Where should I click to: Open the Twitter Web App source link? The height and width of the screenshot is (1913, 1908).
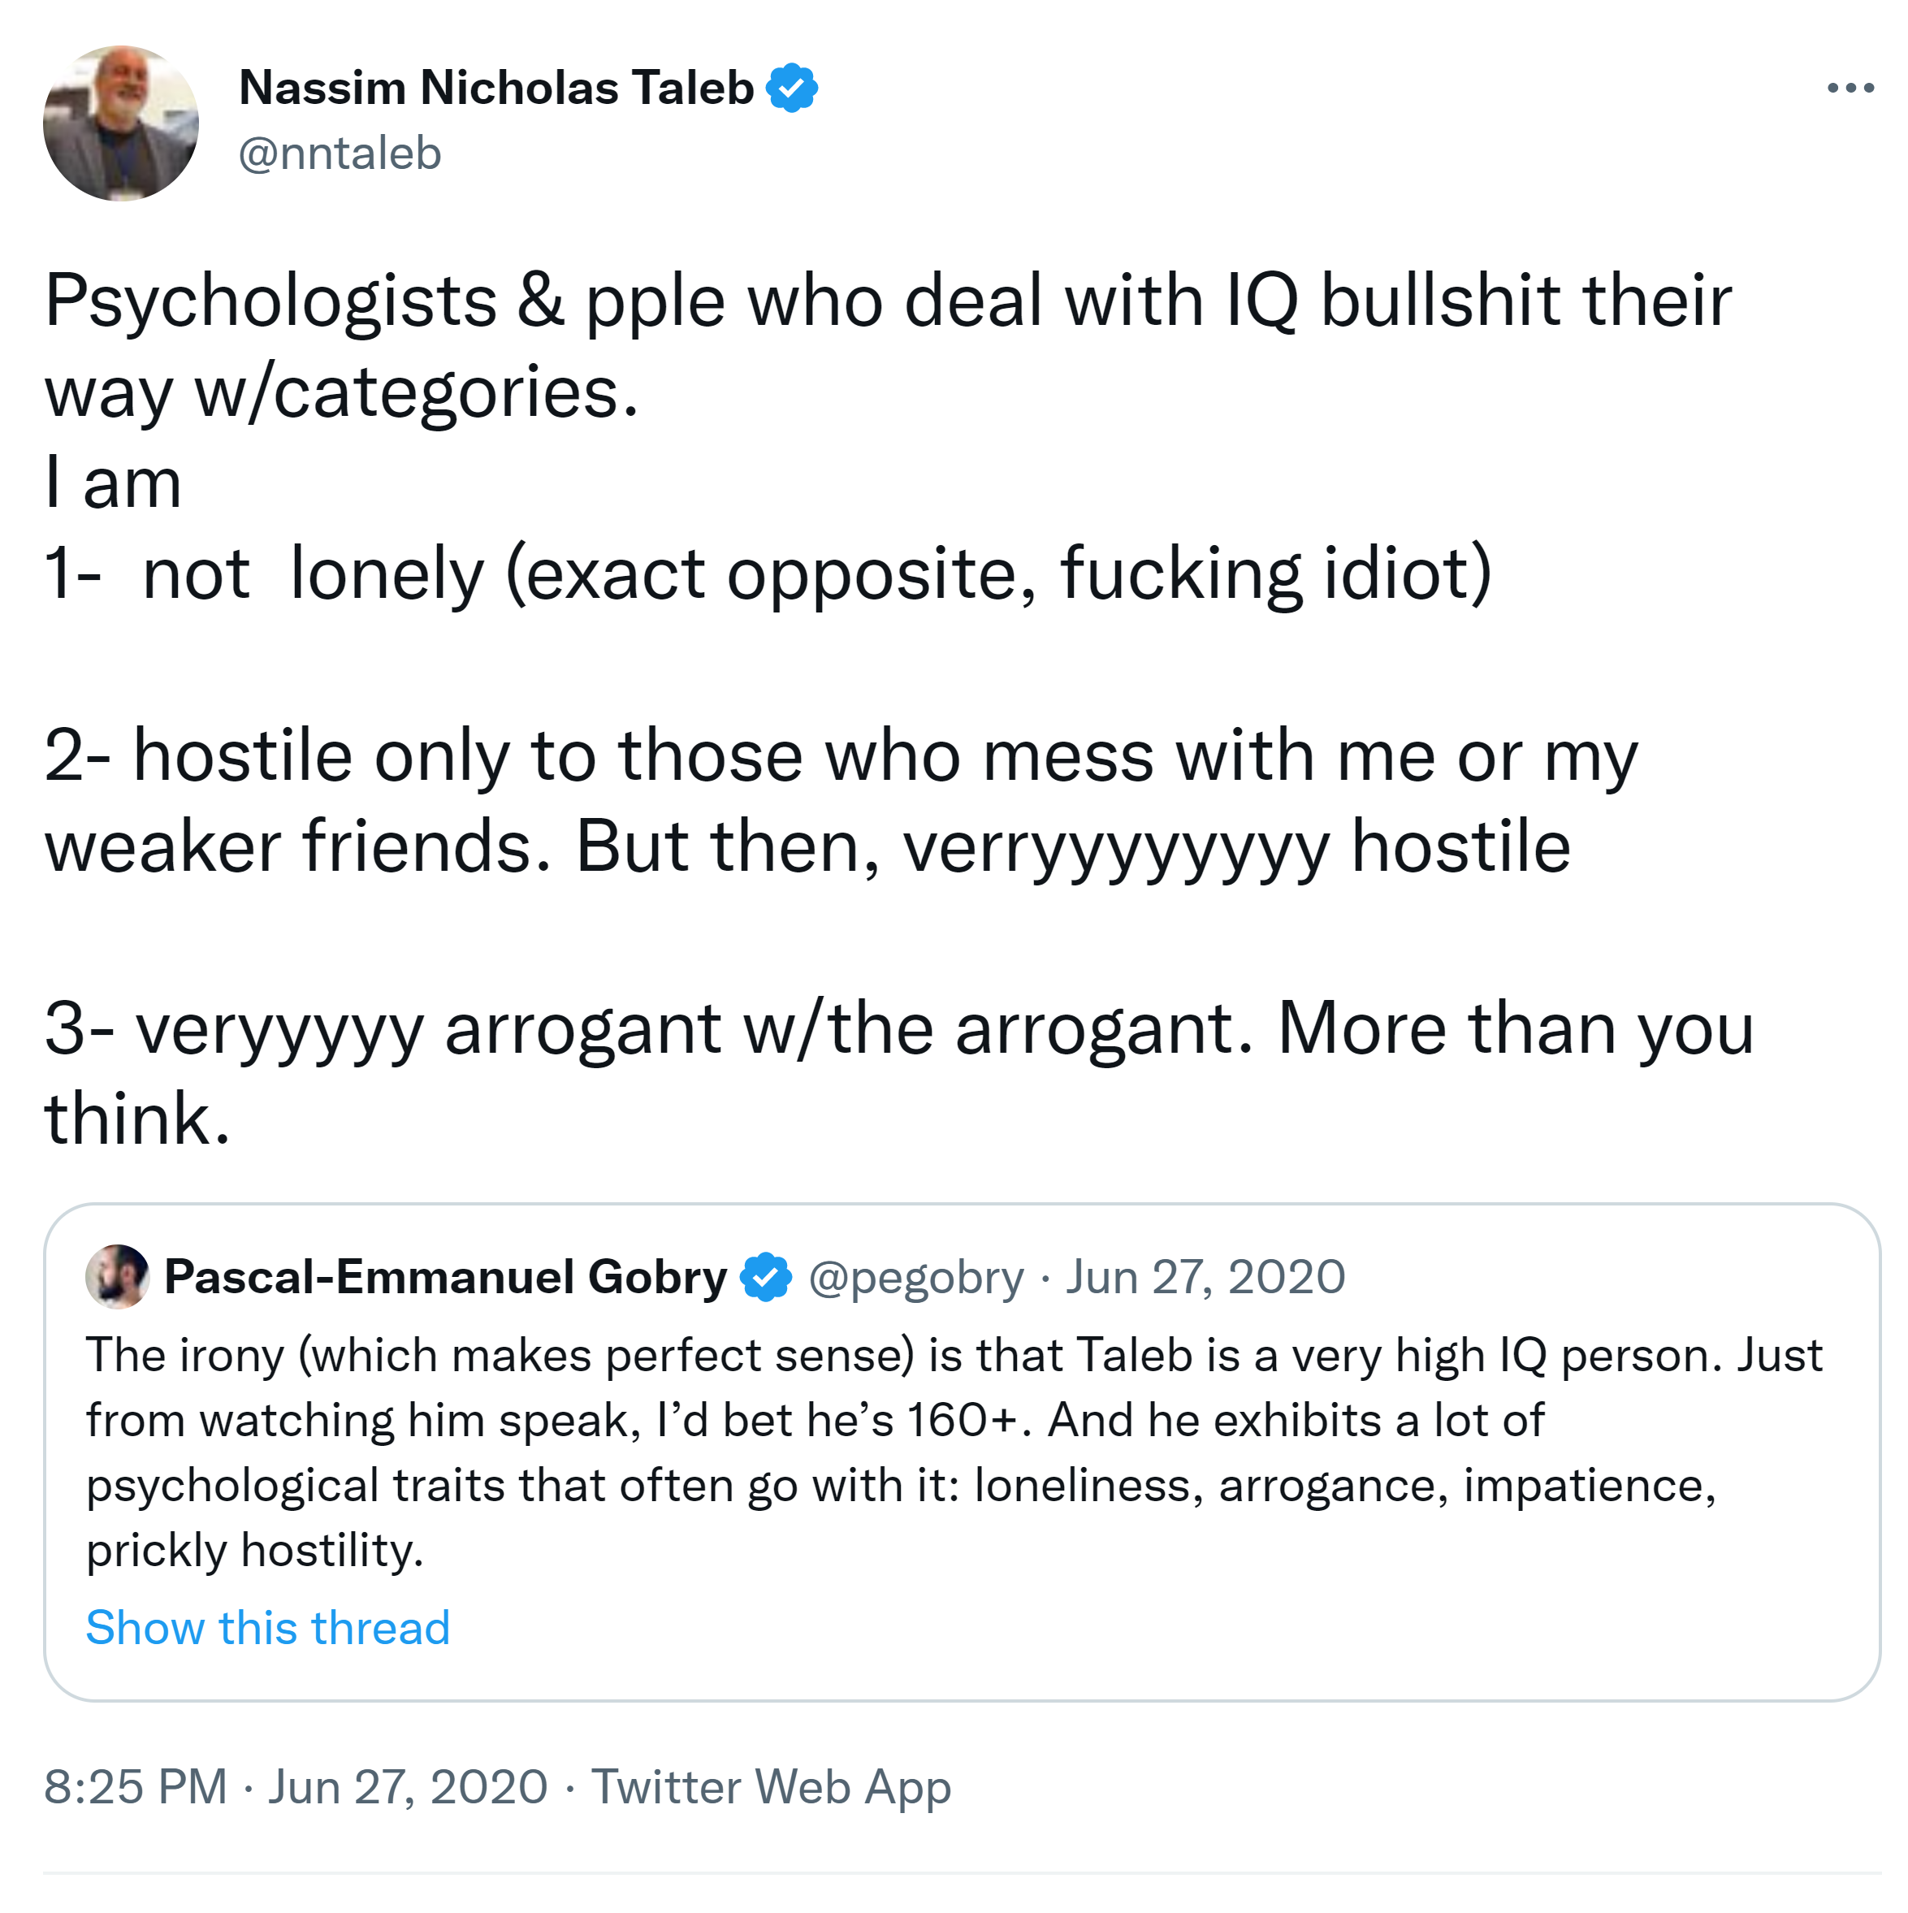click(770, 1787)
